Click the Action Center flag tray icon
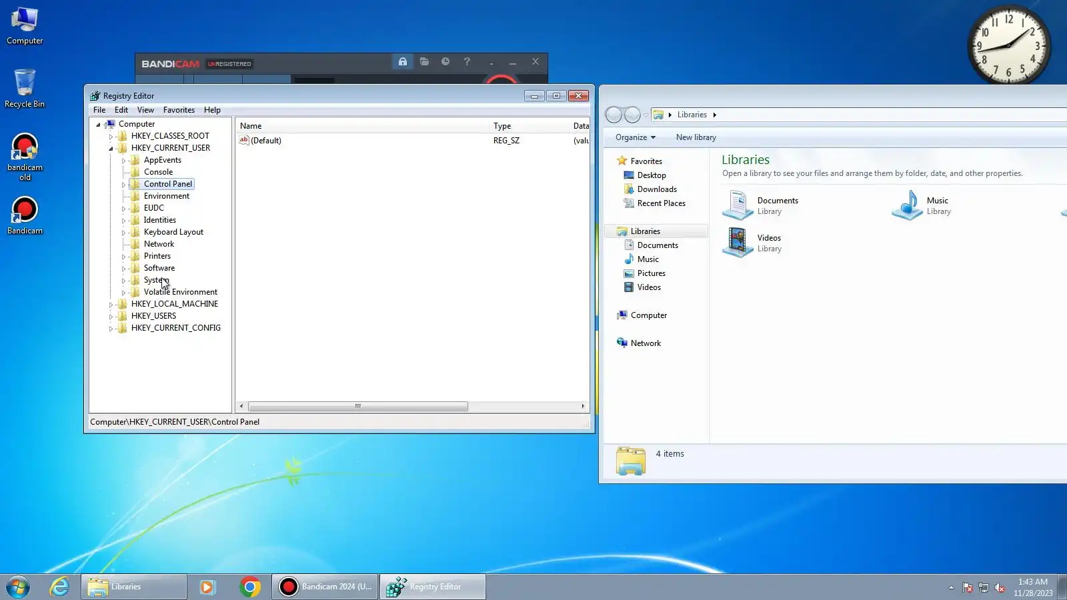Viewport: 1067px width, 600px height. (x=967, y=587)
